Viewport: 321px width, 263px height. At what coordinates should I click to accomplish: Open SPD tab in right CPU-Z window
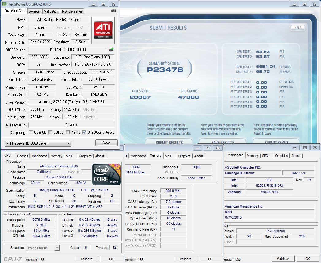(x=265, y=156)
